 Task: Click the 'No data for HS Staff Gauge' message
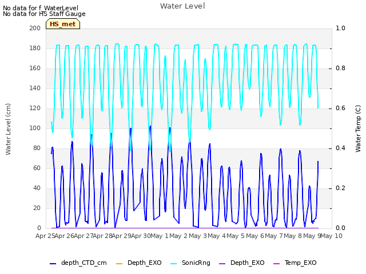click(x=44, y=14)
